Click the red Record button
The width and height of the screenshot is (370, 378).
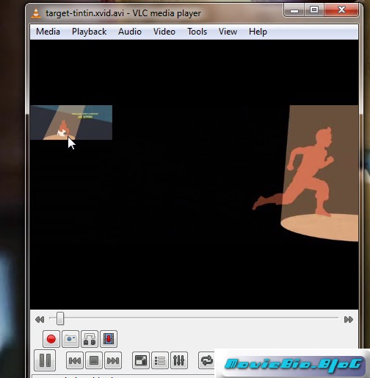pyautogui.click(x=51, y=339)
